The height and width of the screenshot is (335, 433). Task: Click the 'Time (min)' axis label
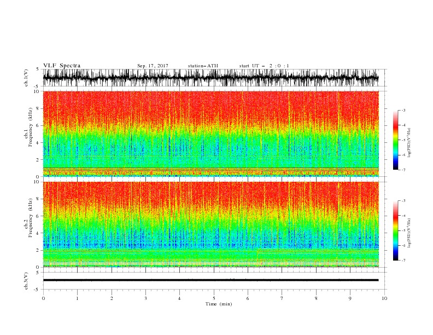click(219, 304)
